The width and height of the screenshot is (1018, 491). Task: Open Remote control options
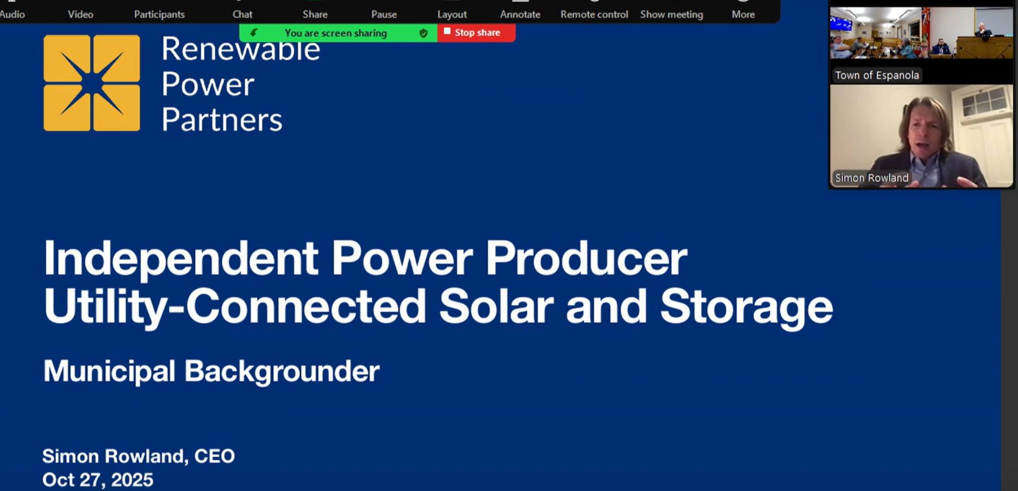(x=594, y=14)
